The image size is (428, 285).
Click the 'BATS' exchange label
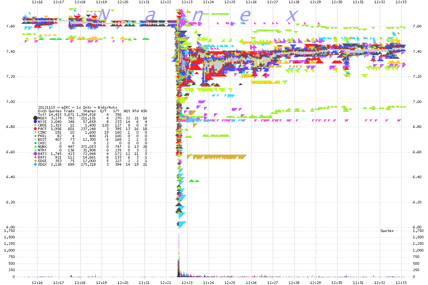pyautogui.click(x=42, y=154)
